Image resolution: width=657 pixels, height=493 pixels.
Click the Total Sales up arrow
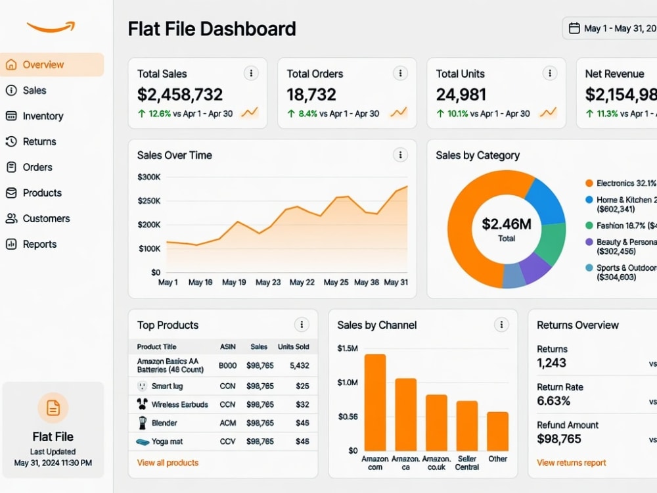pos(142,114)
